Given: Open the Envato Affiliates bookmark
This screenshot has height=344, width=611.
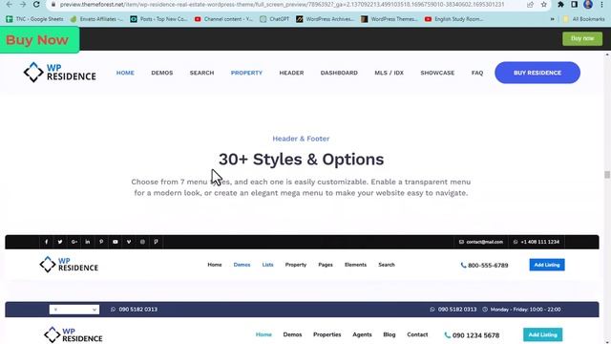Looking at the screenshot, I should (x=96, y=19).
